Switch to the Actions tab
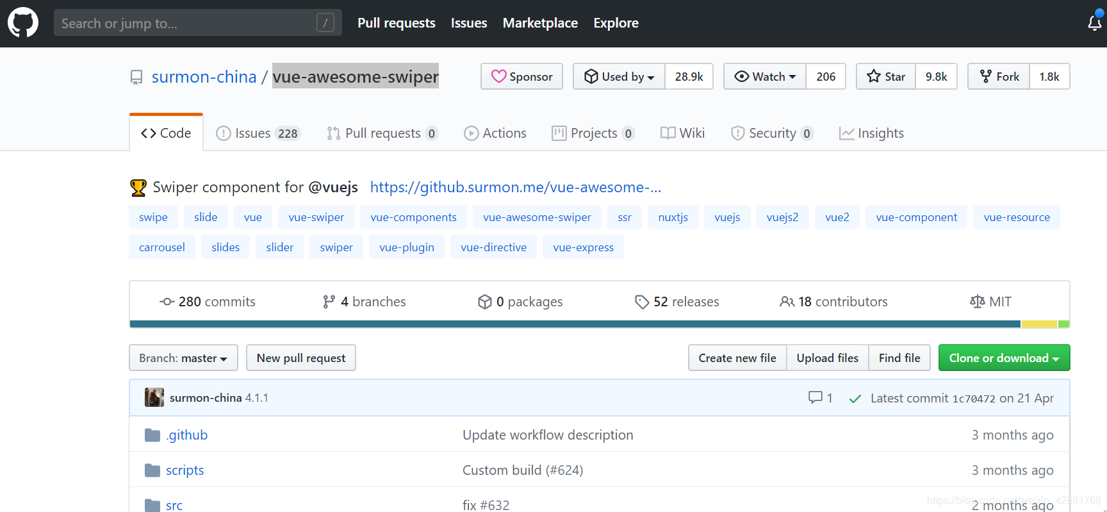 (495, 133)
